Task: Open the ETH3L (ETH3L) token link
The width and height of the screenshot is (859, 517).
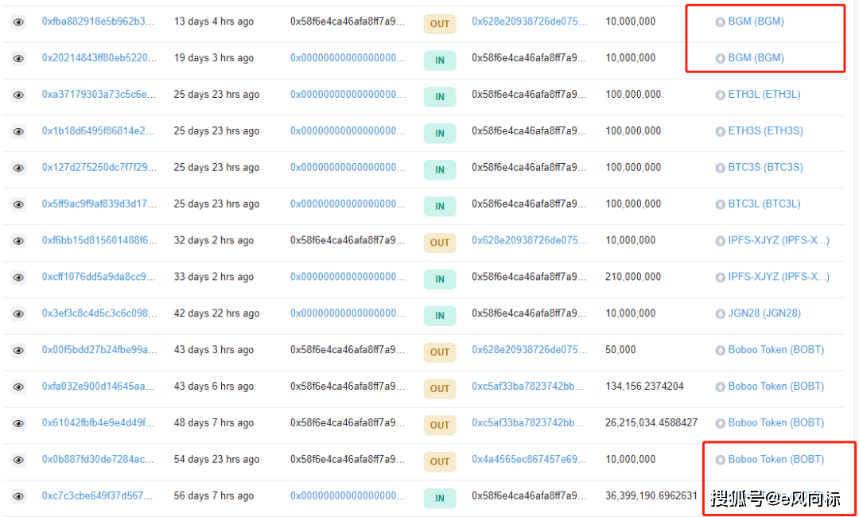Action: (x=764, y=94)
